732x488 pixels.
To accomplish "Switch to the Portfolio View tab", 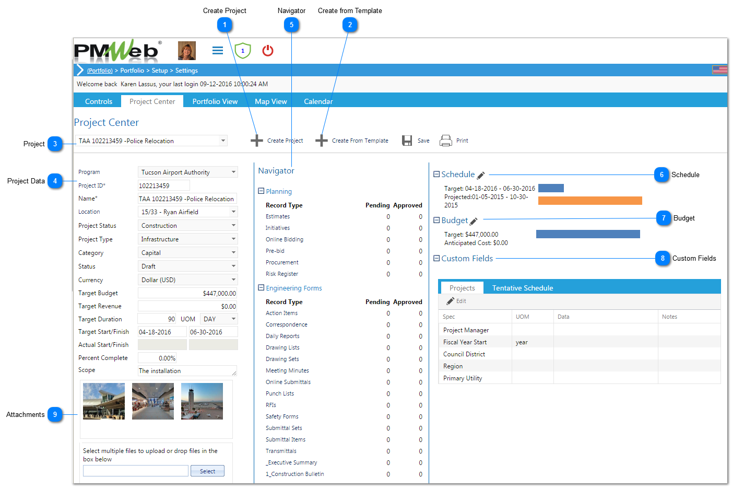I will click(x=215, y=101).
